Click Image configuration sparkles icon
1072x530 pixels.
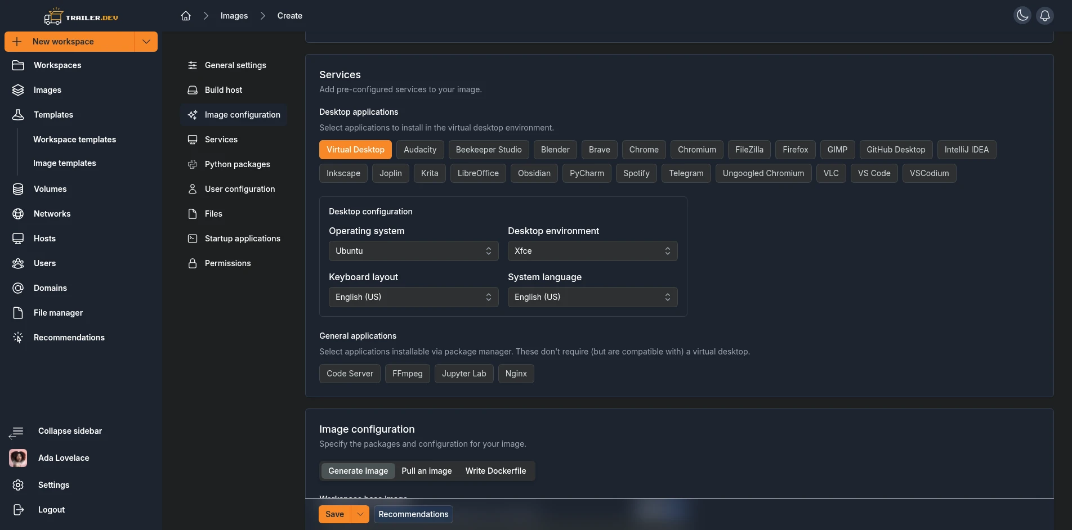tap(193, 115)
